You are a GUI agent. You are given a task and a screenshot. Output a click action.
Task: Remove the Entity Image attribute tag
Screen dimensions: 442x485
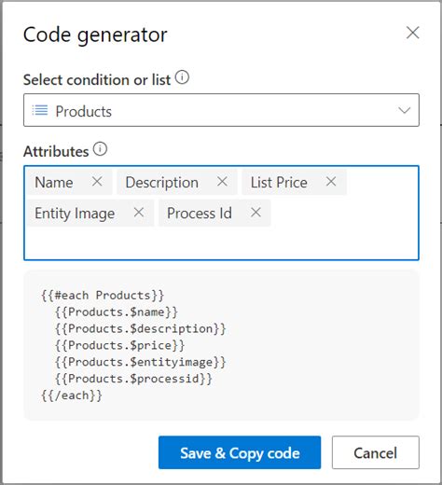pos(139,213)
